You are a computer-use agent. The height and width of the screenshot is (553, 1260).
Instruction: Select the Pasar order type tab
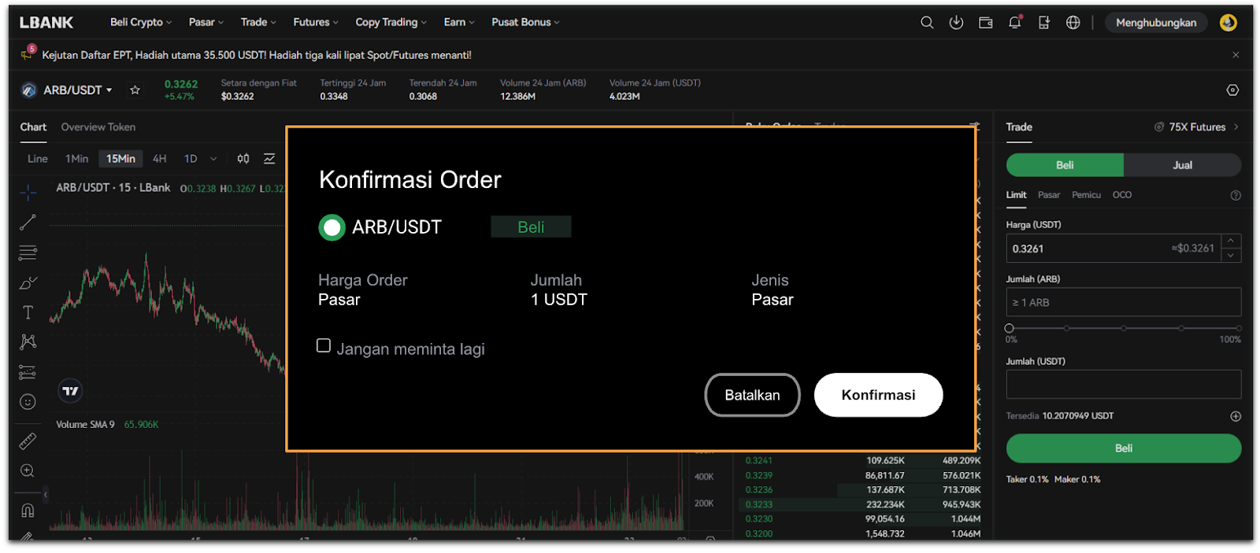(1049, 195)
